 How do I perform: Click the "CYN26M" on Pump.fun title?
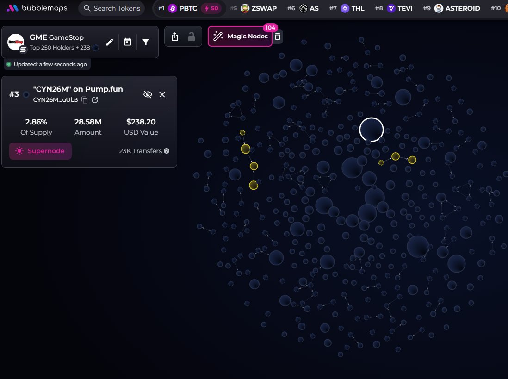[78, 89]
